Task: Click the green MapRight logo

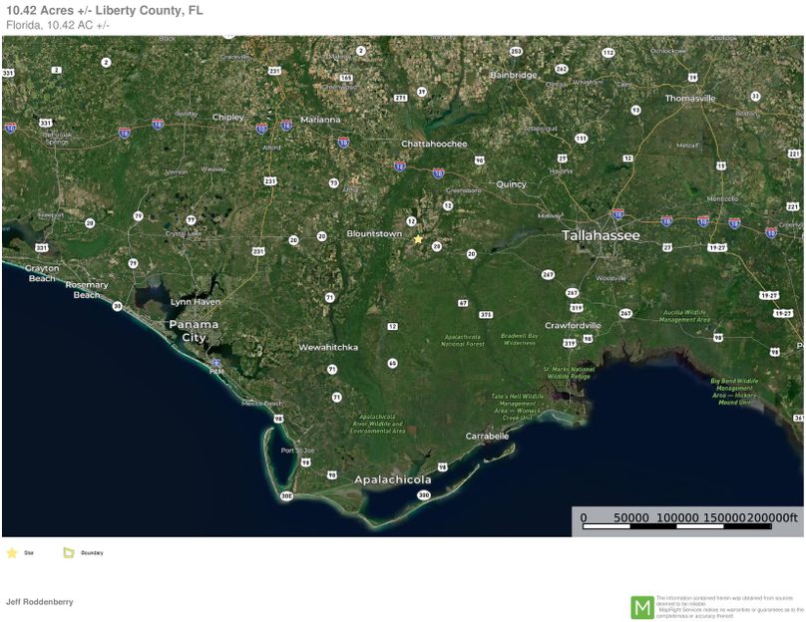Action: click(x=643, y=605)
